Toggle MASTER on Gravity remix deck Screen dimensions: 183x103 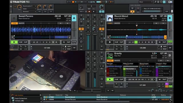117,61
